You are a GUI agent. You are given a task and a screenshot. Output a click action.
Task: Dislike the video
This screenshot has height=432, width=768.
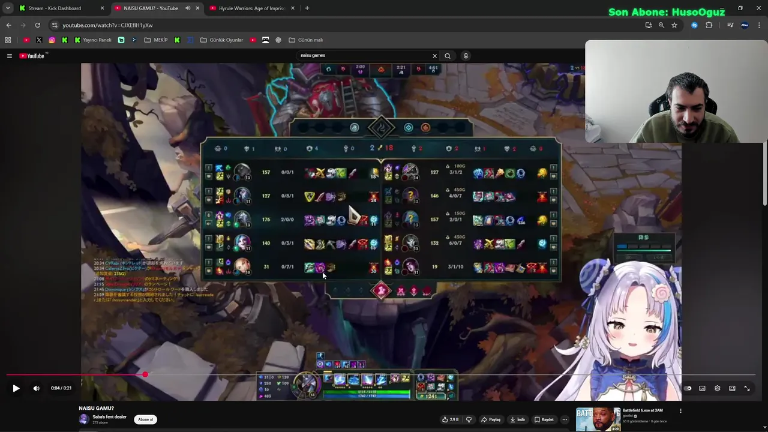469,419
